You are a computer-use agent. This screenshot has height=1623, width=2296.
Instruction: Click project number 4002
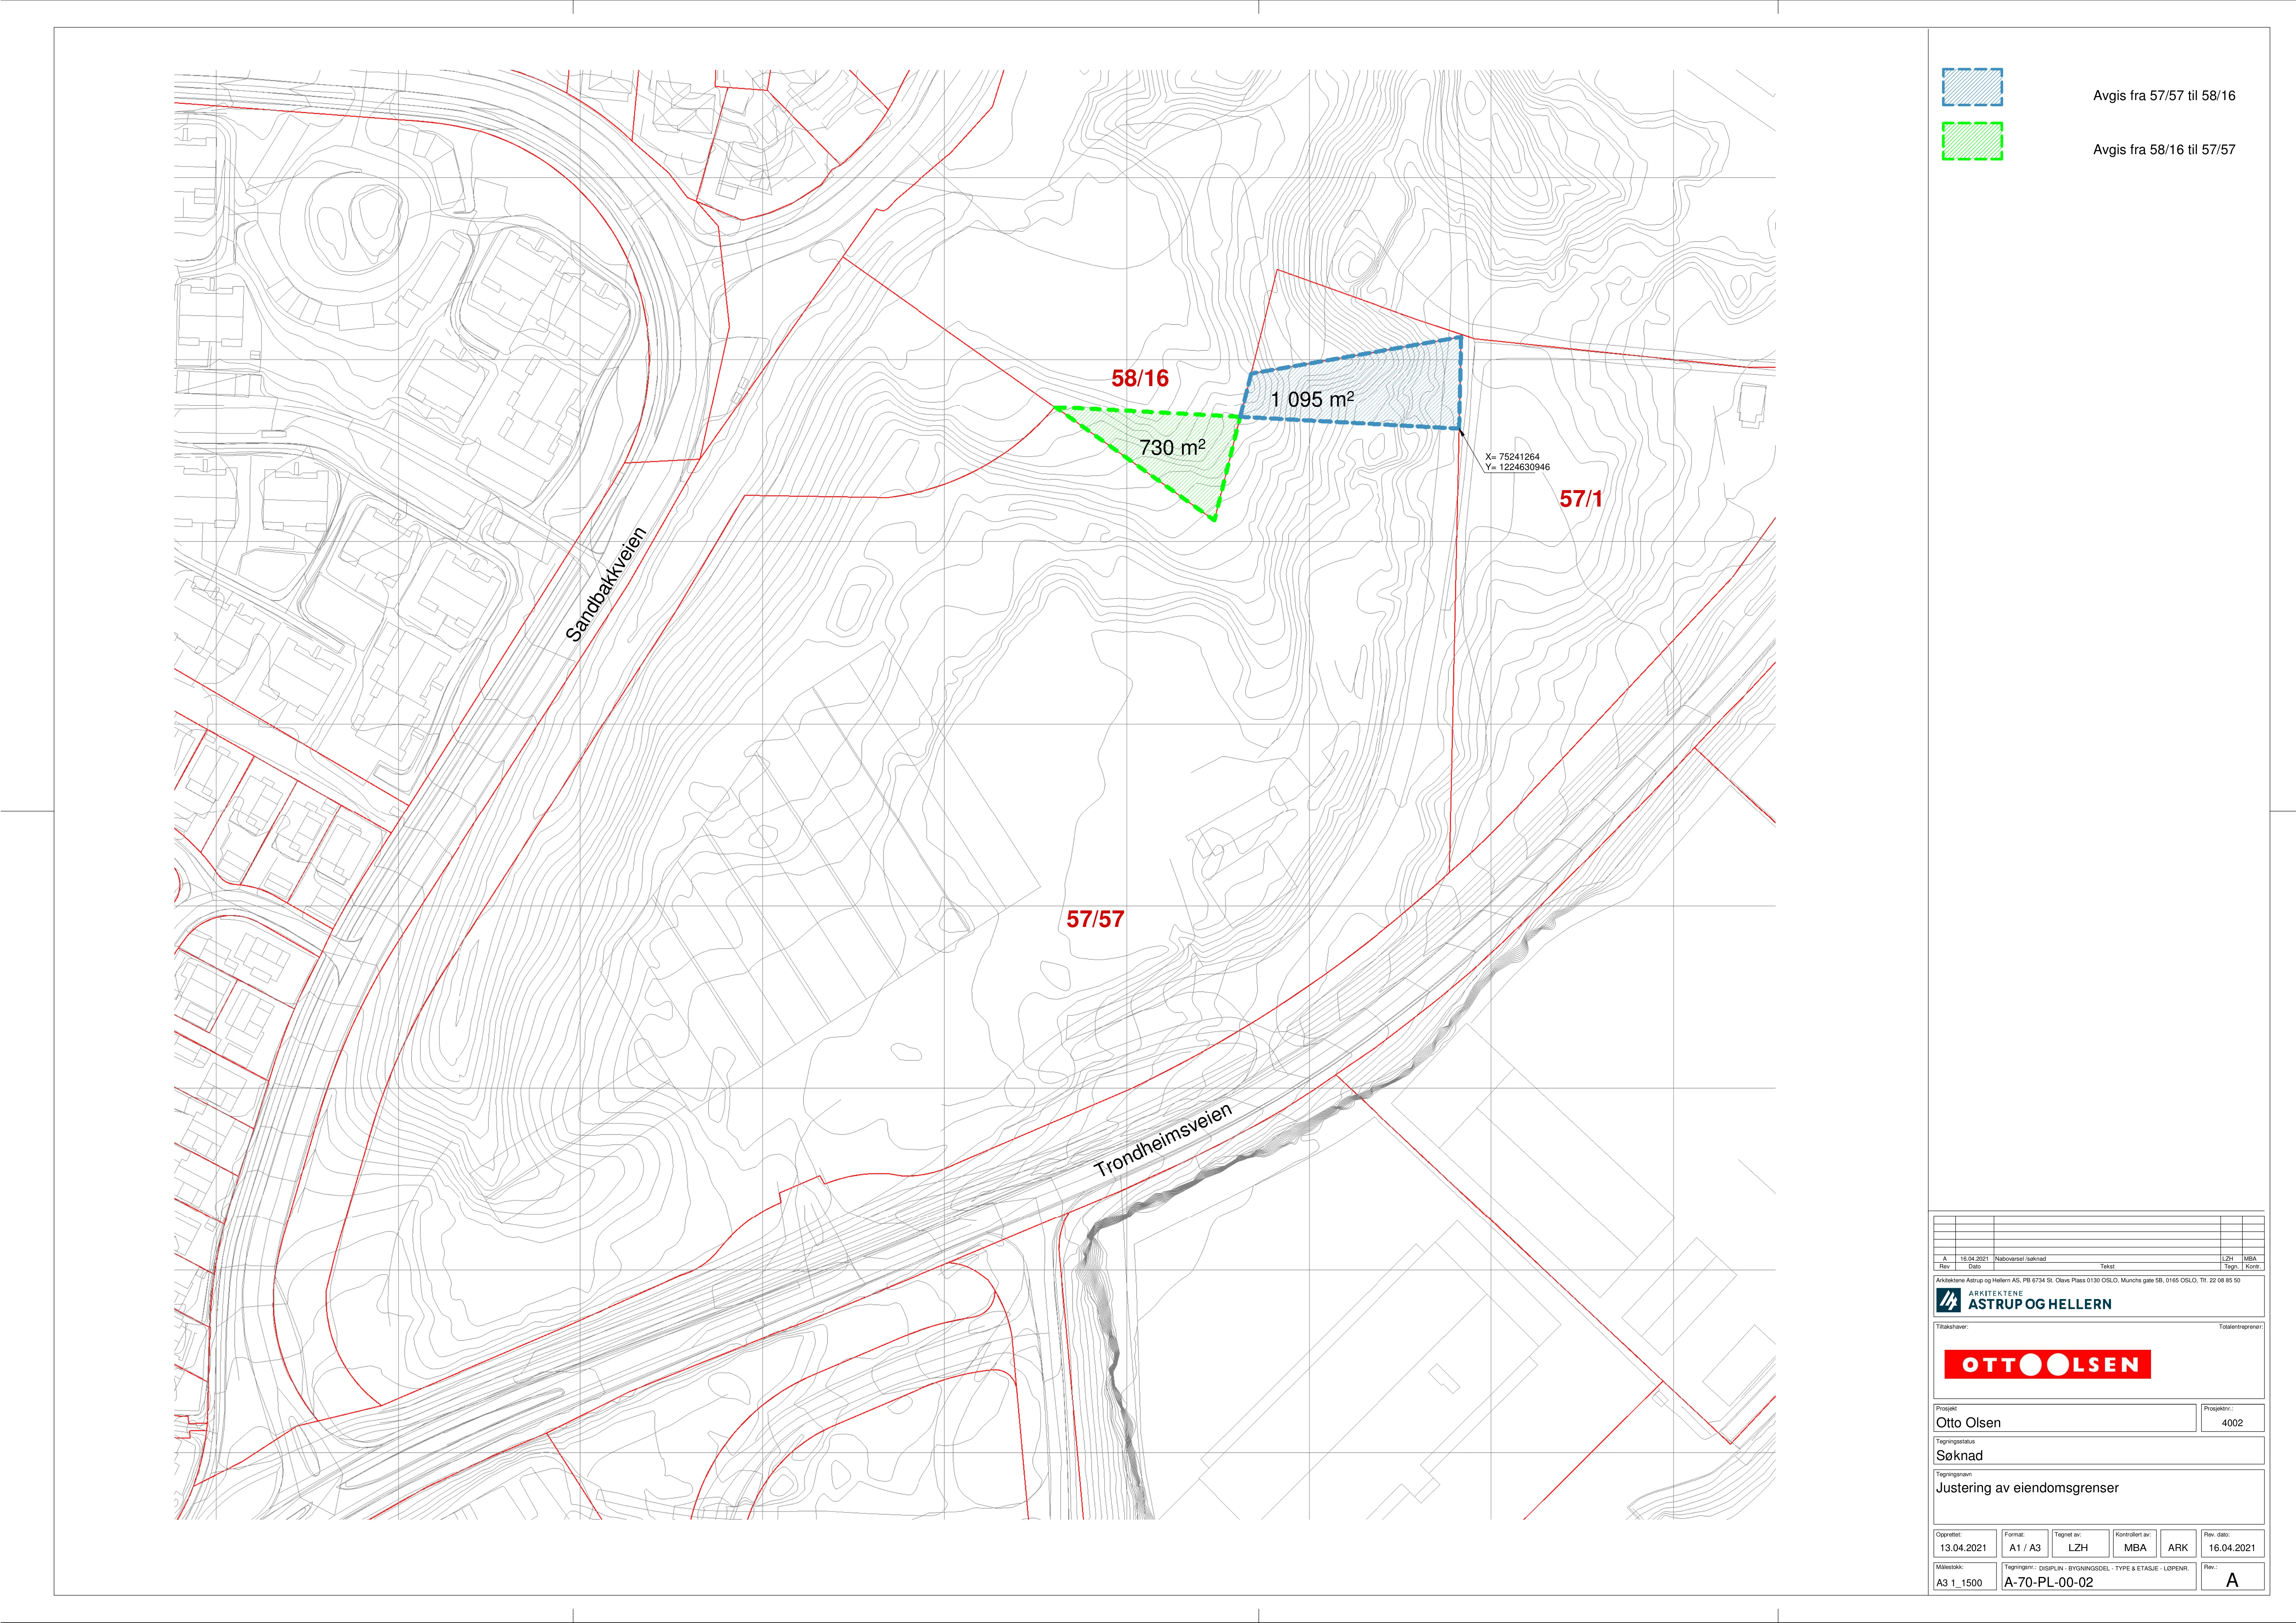pyautogui.click(x=2232, y=1423)
